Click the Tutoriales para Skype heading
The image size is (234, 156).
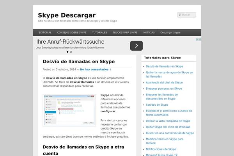(162, 58)
